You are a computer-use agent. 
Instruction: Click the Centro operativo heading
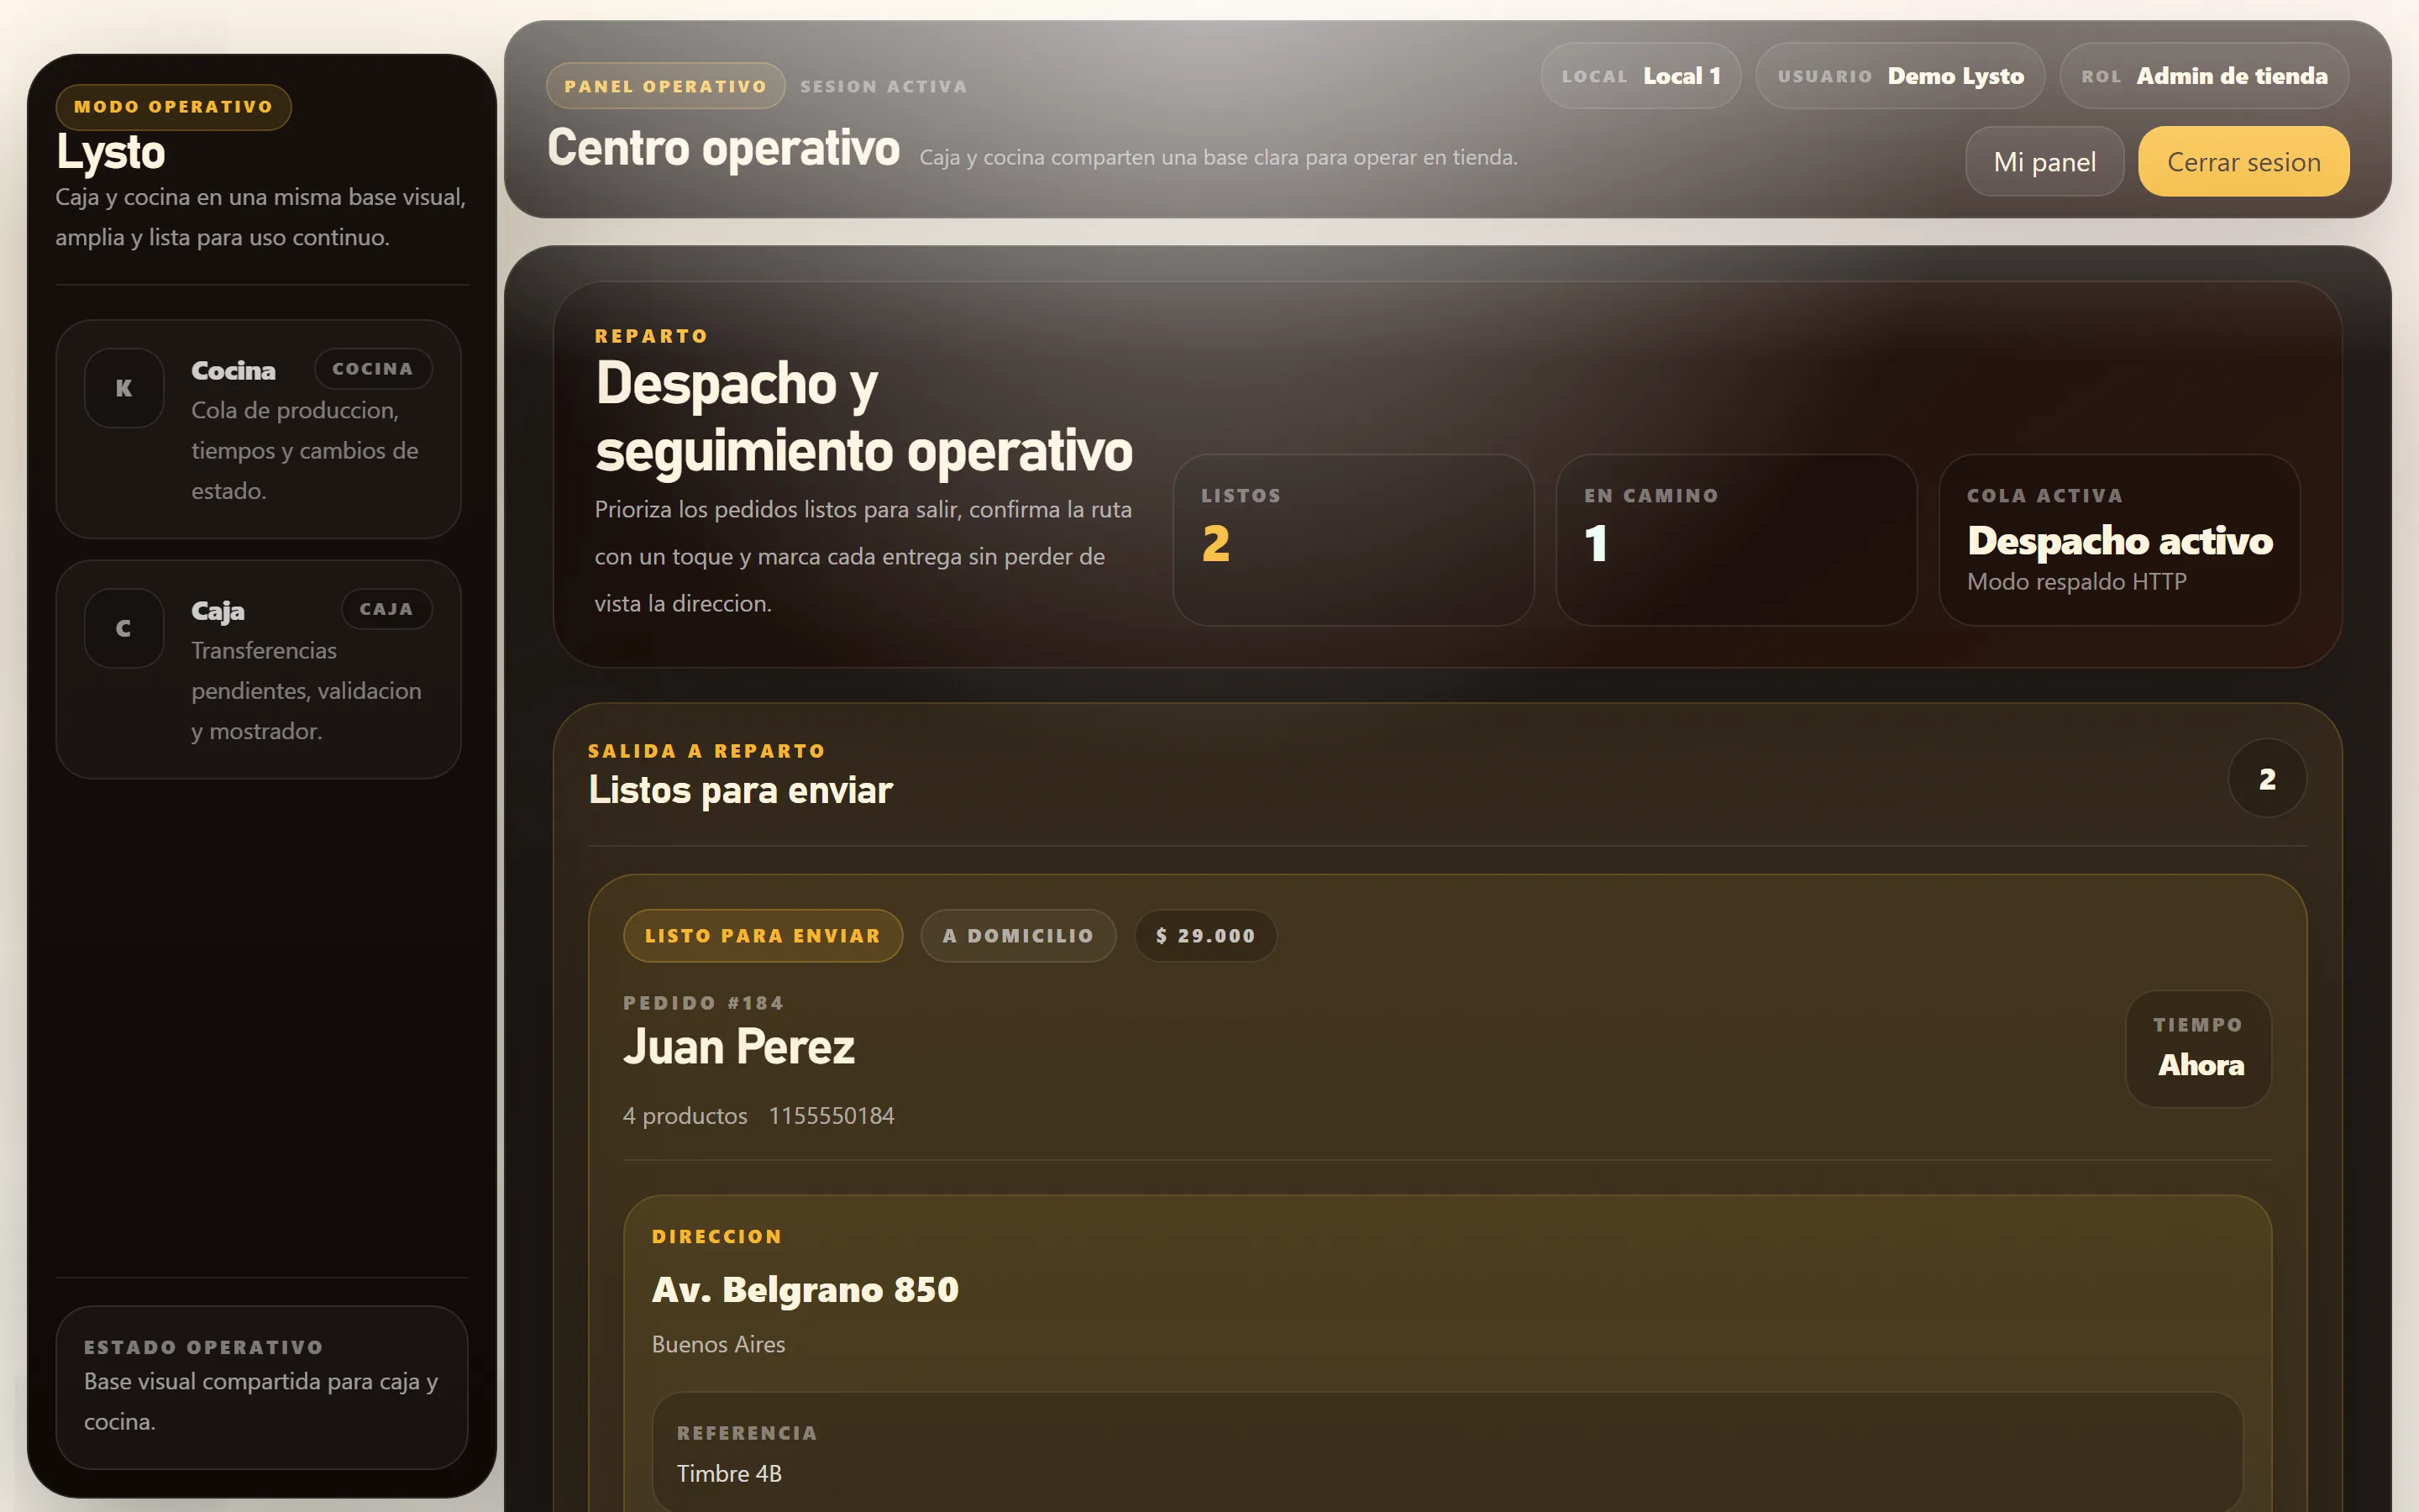point(724,148)
